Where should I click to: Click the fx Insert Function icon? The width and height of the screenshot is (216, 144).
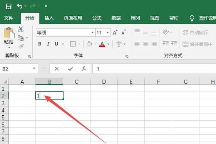tap(84, 69)
